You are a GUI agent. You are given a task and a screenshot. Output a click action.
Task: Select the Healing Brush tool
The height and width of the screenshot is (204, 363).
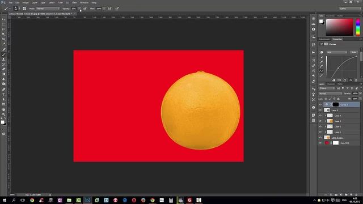point(3,49)
